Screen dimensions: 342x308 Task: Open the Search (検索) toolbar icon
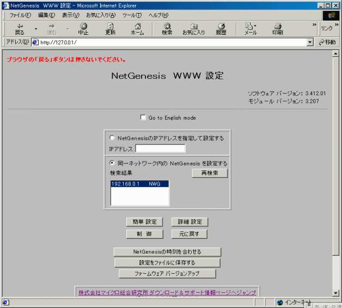[167, 29]
